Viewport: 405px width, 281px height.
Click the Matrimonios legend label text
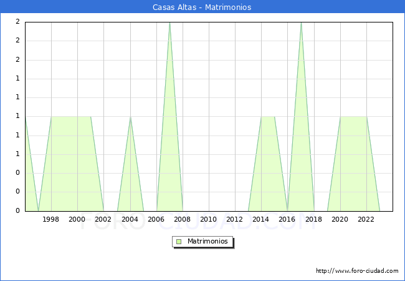click(x=207, y=242)
